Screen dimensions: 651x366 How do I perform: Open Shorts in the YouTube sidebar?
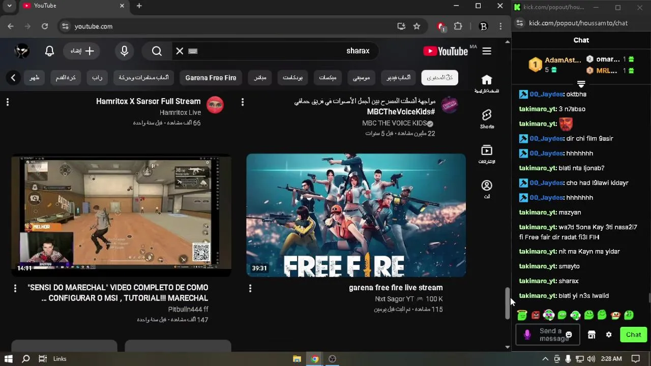pyautogui.click(x=487, y=119)
